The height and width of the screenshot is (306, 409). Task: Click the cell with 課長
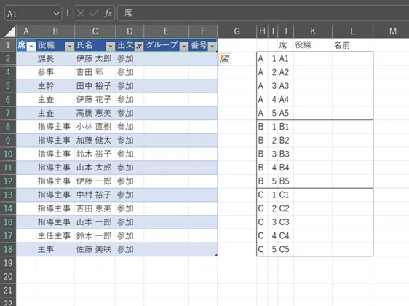(55, 58)
